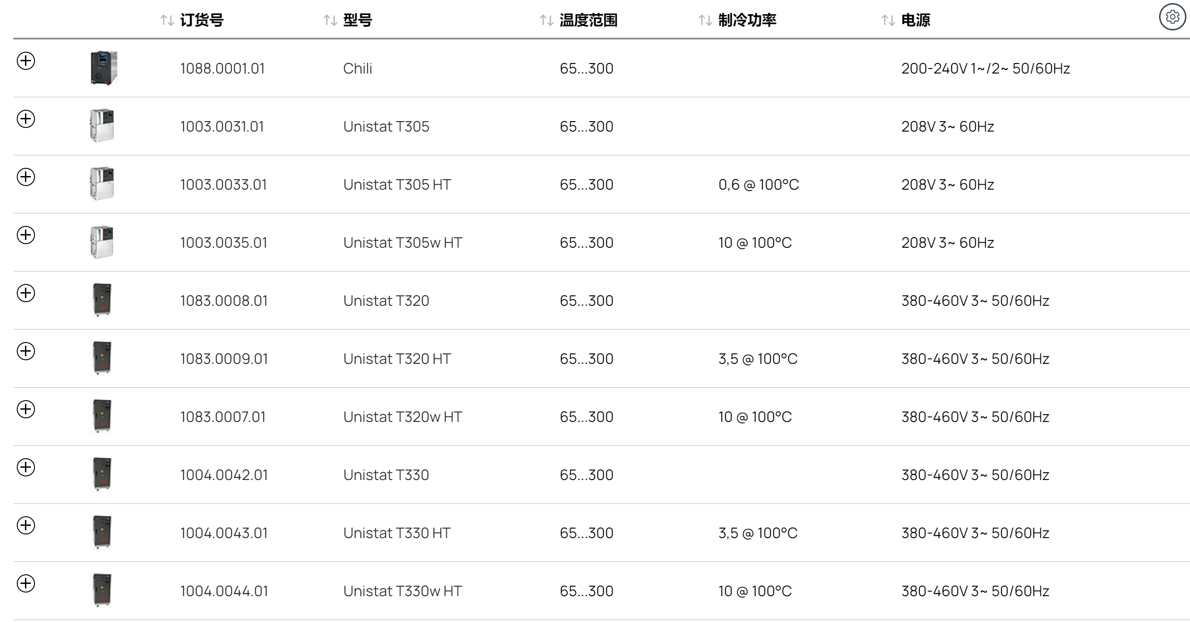Expand the Unistat T305 row (1003.0031.01)
Image resolution: width=1190 pixels, height=622 pixels.
pos(26,119)
